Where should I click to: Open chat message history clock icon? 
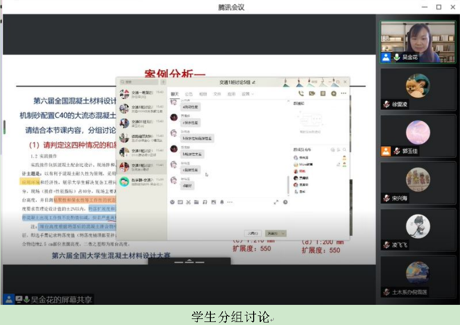(285, 202)
